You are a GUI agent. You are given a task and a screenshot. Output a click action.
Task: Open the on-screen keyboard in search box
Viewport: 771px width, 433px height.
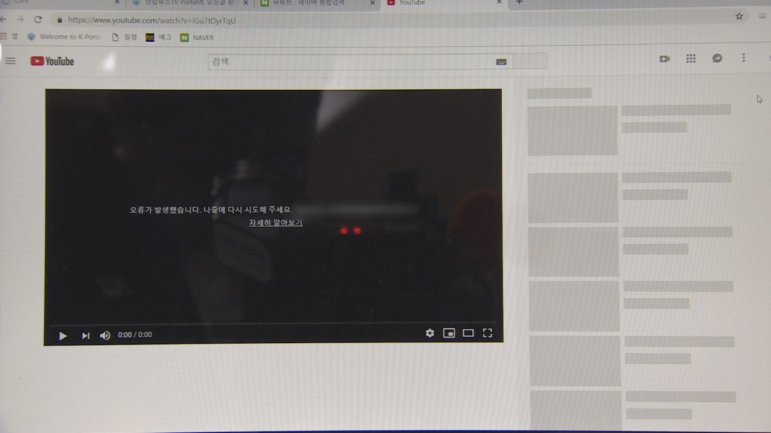click(501, 62)
